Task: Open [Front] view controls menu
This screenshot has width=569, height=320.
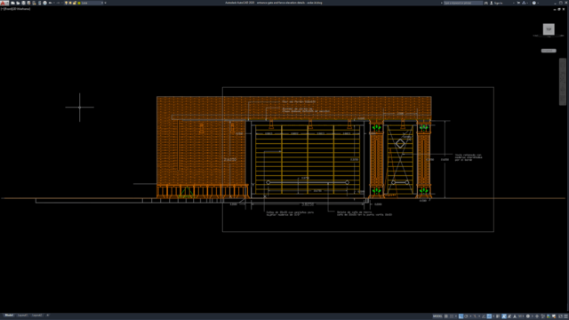Action: 8,9
